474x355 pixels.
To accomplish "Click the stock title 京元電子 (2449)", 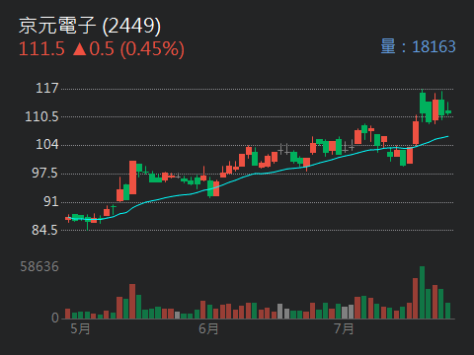I will [90, 26].
